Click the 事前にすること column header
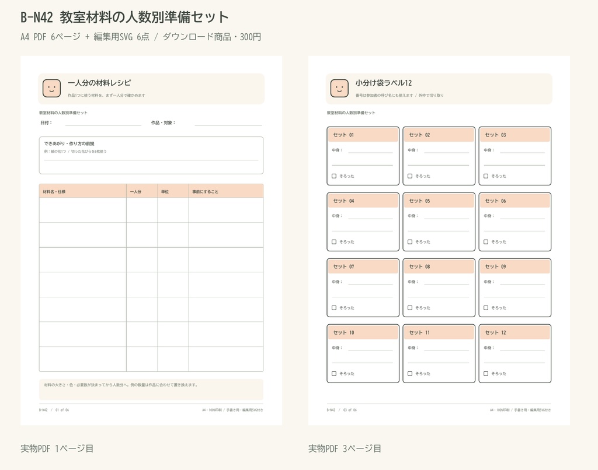 226,191
